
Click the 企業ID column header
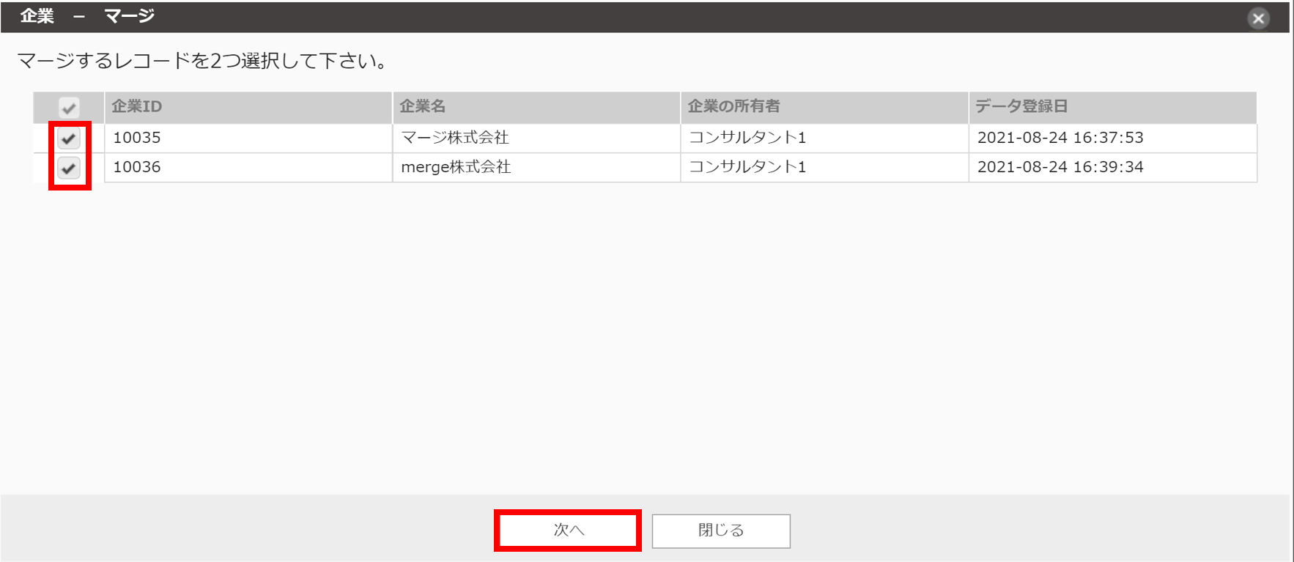coord(137,107)
